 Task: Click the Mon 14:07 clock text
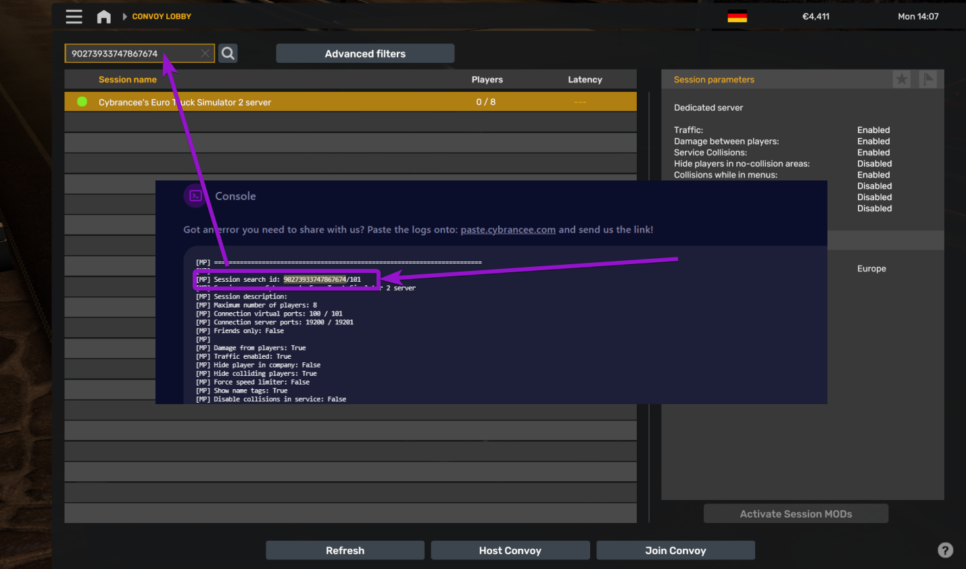[x=918, y=16]
